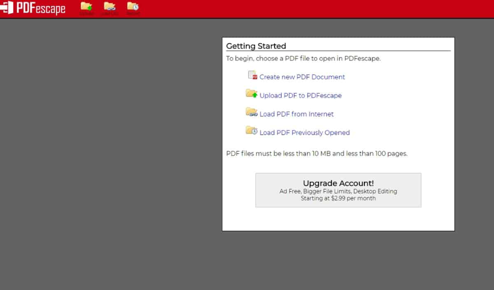Click the new document icon beside Create new PDF Document

pyautogui.click(x=252, y=75)
